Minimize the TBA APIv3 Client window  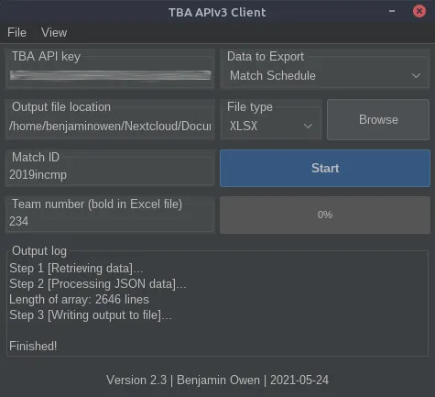click(x=392, y=11)
